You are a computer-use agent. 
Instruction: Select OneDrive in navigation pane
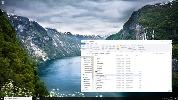(86, 75)
